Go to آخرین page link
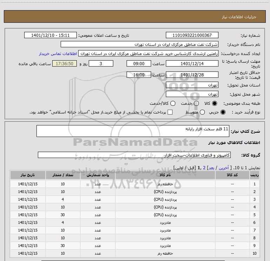 [223, 168]
